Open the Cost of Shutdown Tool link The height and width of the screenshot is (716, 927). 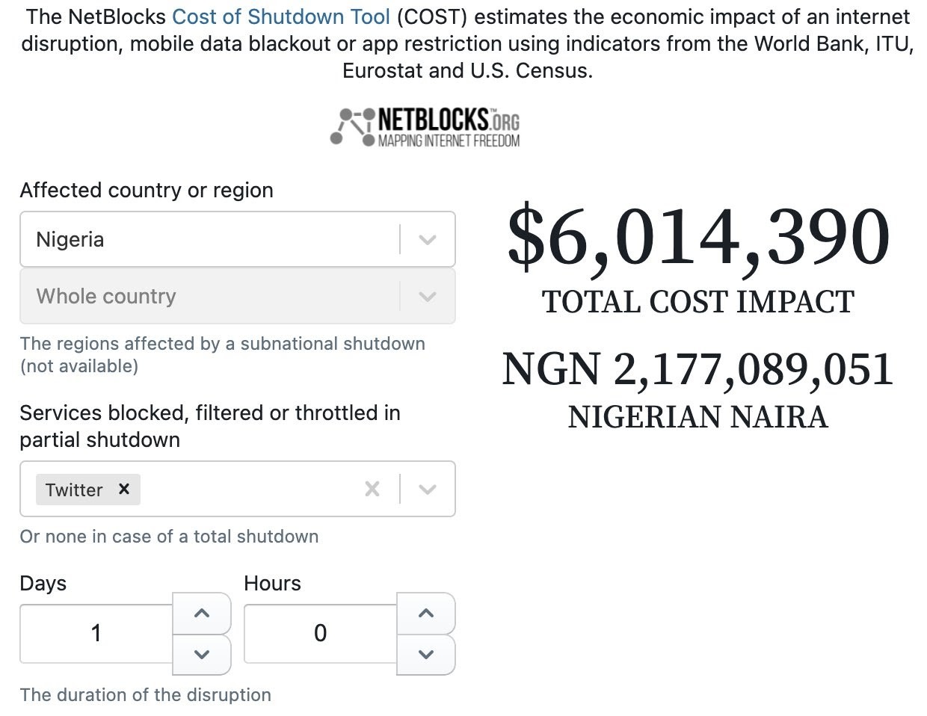point(281,16)
